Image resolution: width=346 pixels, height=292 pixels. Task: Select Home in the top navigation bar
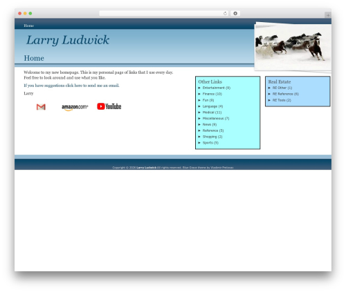[x=29, y=26]
